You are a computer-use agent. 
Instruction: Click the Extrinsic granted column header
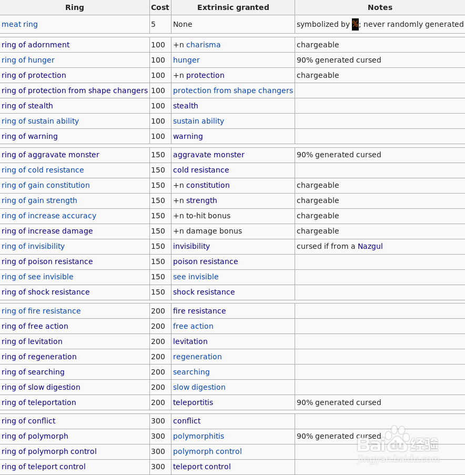click(233, 7)
